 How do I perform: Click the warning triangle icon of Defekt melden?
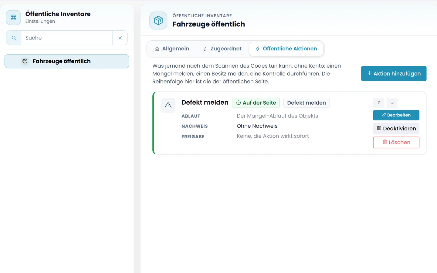(x=168, y=105)
